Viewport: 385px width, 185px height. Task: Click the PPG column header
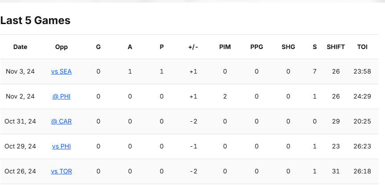click(x=257, y=47)
